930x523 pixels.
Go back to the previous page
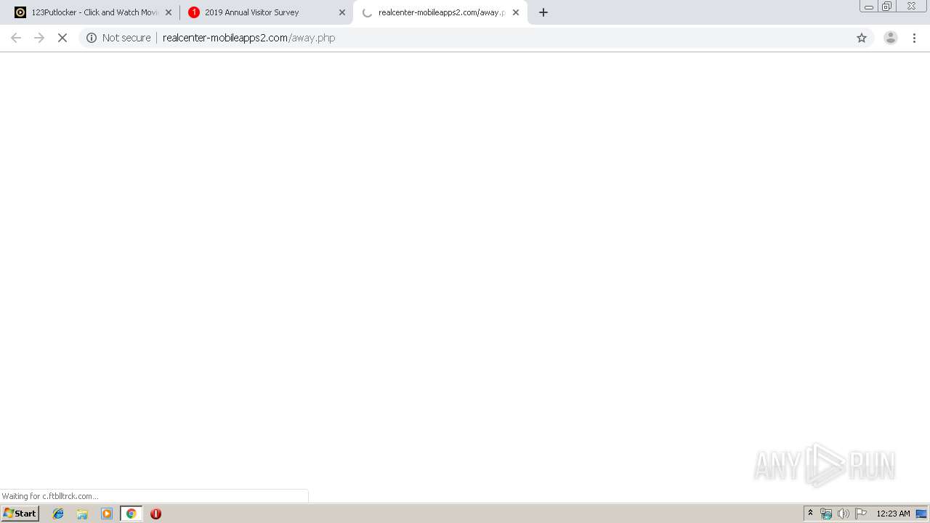16,38
